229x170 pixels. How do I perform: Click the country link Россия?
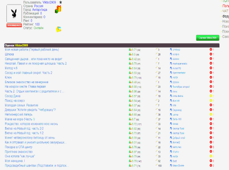(x=38, y=6)
